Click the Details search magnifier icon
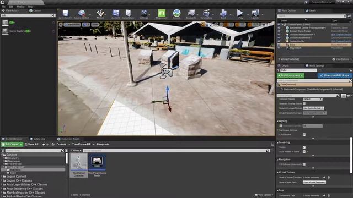Viewport: 353px width, 198px height. pos(338,96)
